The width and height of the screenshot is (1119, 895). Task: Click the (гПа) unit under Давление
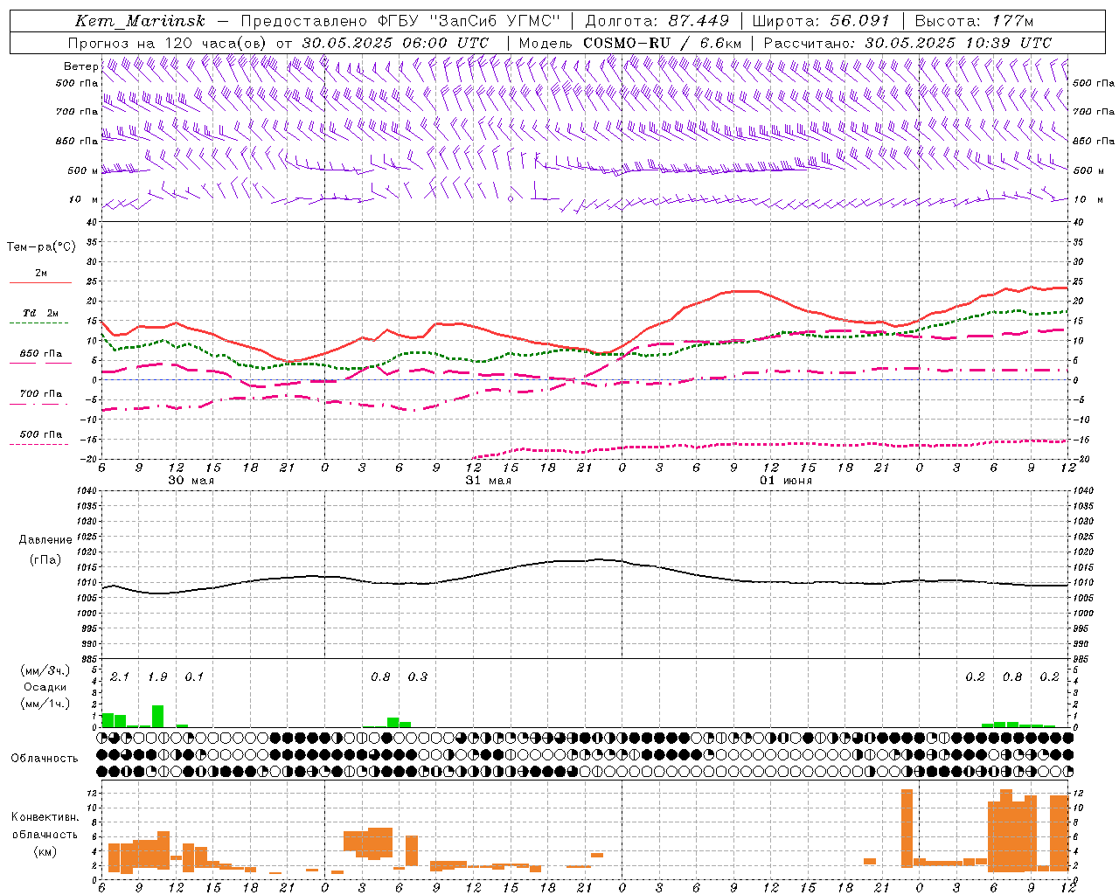(x=45, y=559)
